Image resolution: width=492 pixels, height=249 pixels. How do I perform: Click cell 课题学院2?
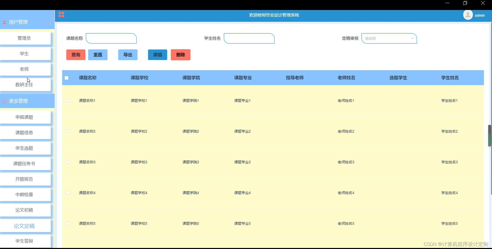point(191,131)
